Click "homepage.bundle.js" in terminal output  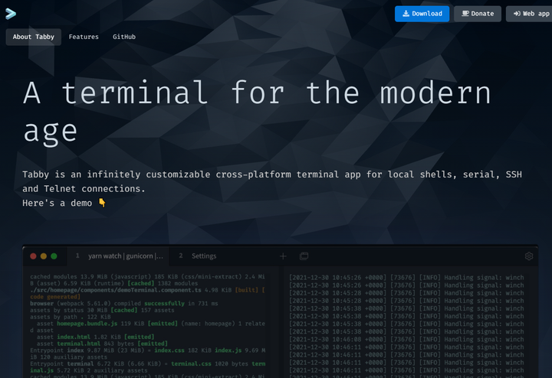point(87,324)
